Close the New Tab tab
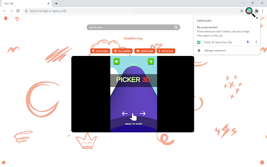Image resolution: width=267 pixels, height=167 pixels. click(48, 3)
